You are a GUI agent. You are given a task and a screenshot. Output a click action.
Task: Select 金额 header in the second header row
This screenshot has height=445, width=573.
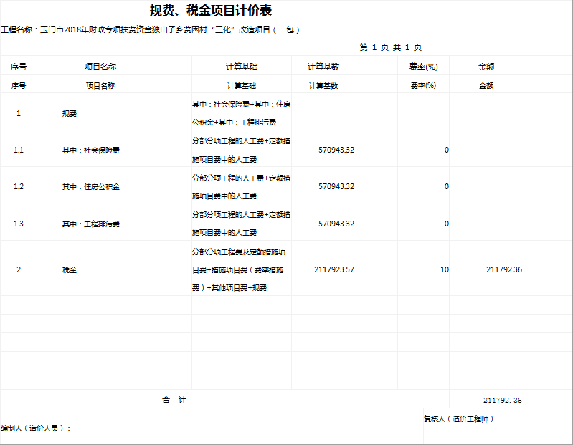[486, 85]
